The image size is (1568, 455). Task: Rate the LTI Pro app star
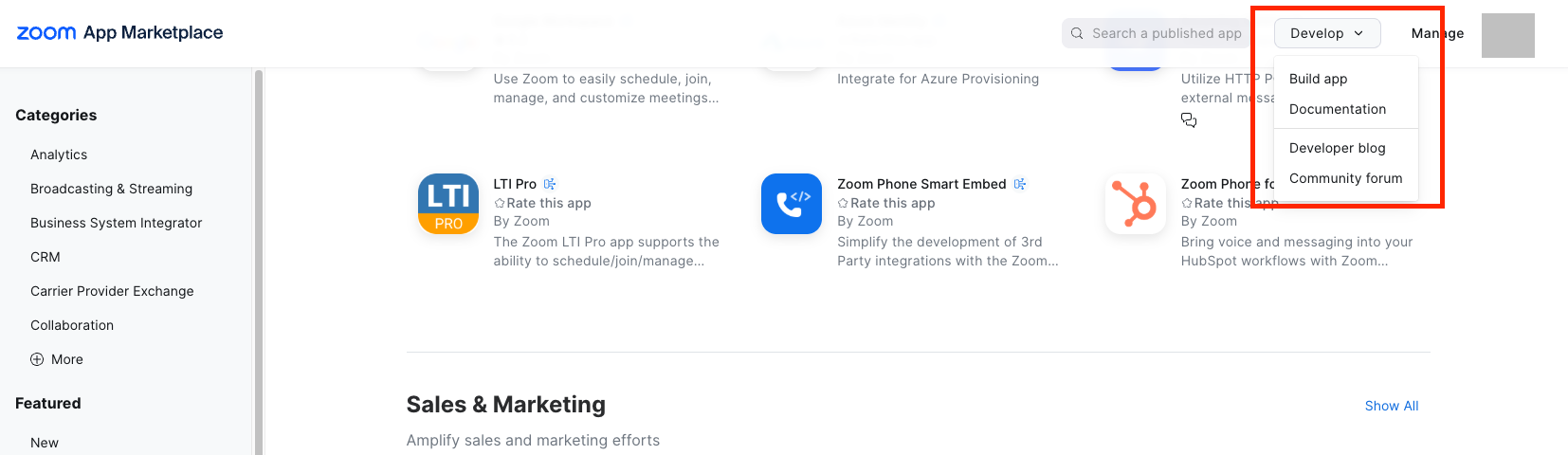[x=500, y=203]
